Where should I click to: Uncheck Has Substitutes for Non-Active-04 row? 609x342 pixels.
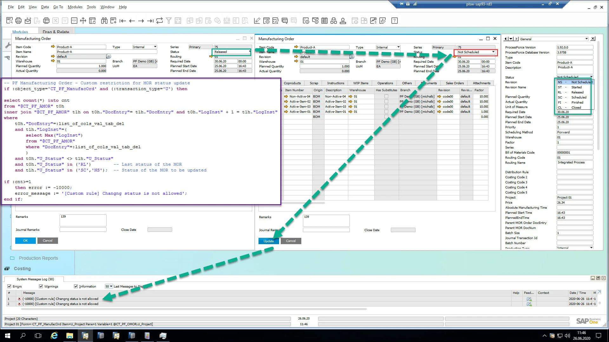(386, 96)
